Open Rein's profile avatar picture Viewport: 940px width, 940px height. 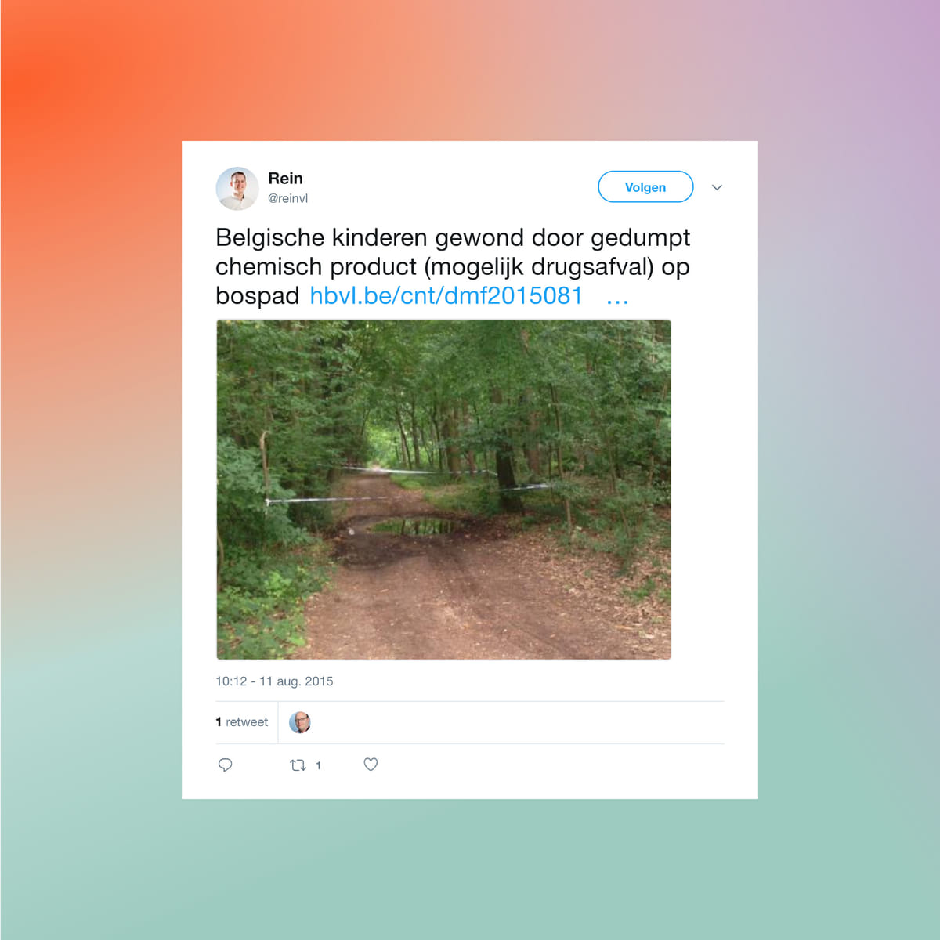point(237,188)
